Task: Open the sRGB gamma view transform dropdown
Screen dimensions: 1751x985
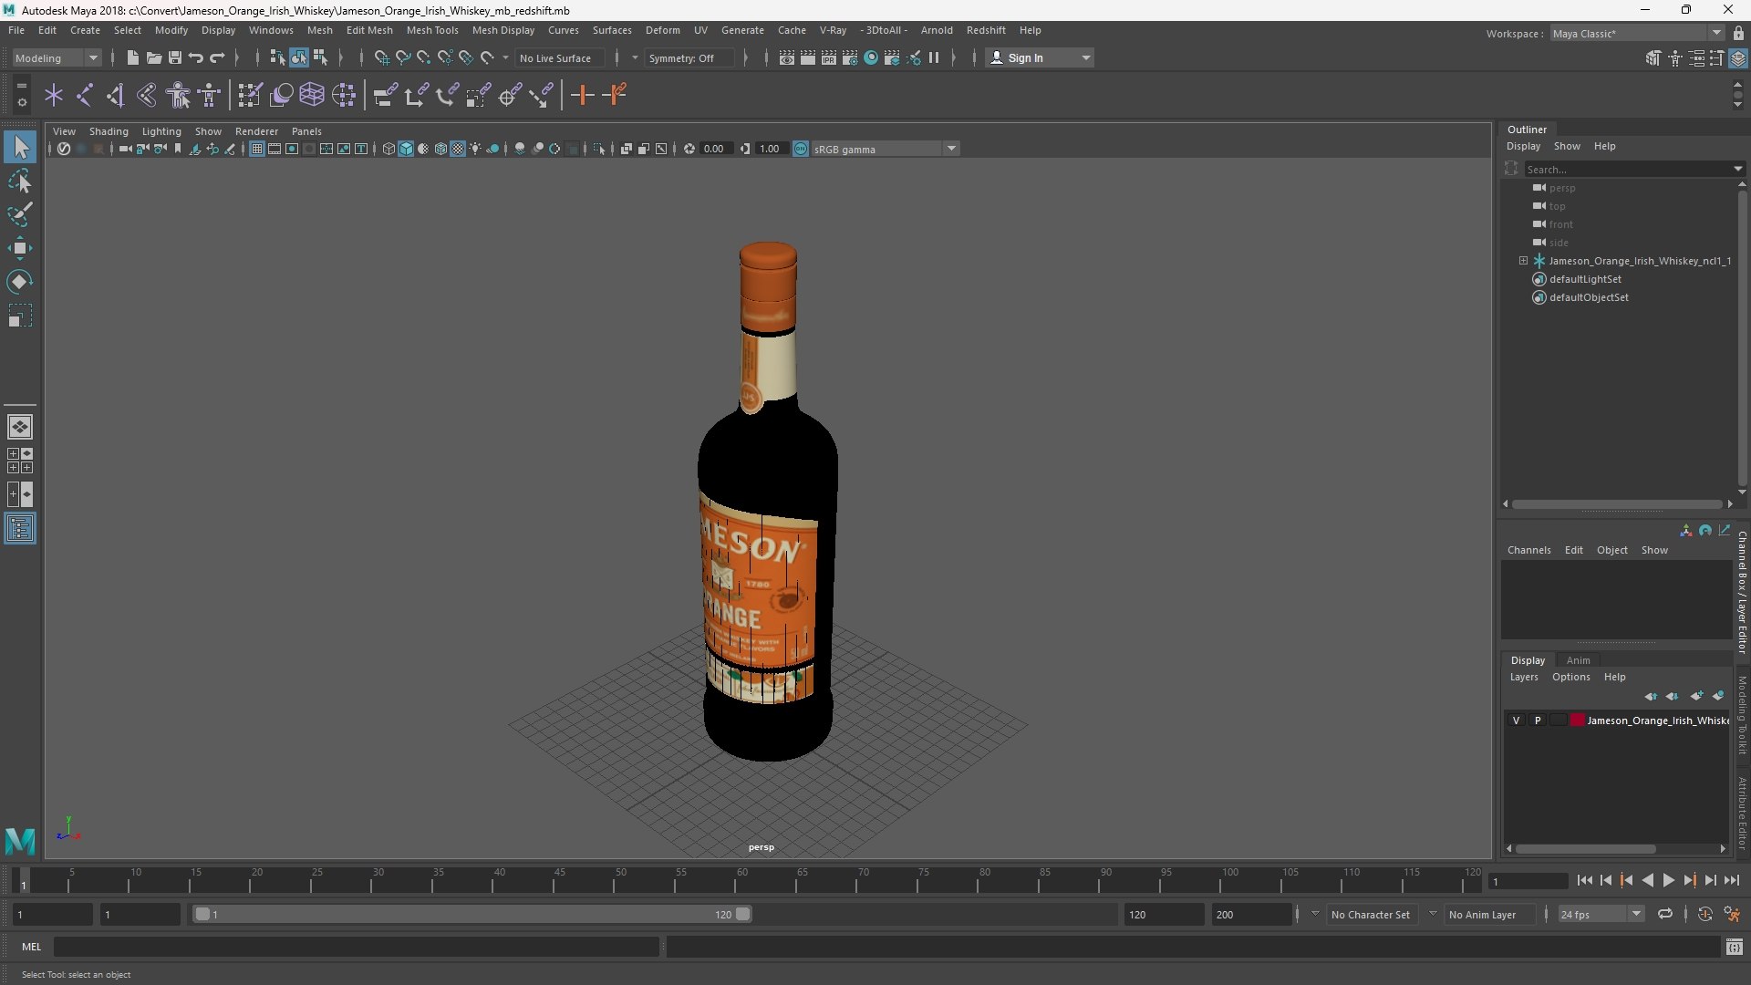Action: 885,149
